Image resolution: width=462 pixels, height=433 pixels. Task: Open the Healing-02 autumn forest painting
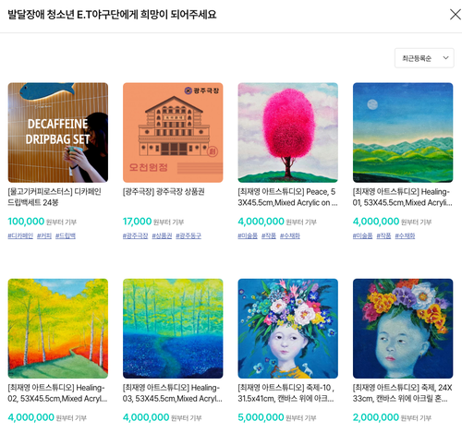pos(58,329)
